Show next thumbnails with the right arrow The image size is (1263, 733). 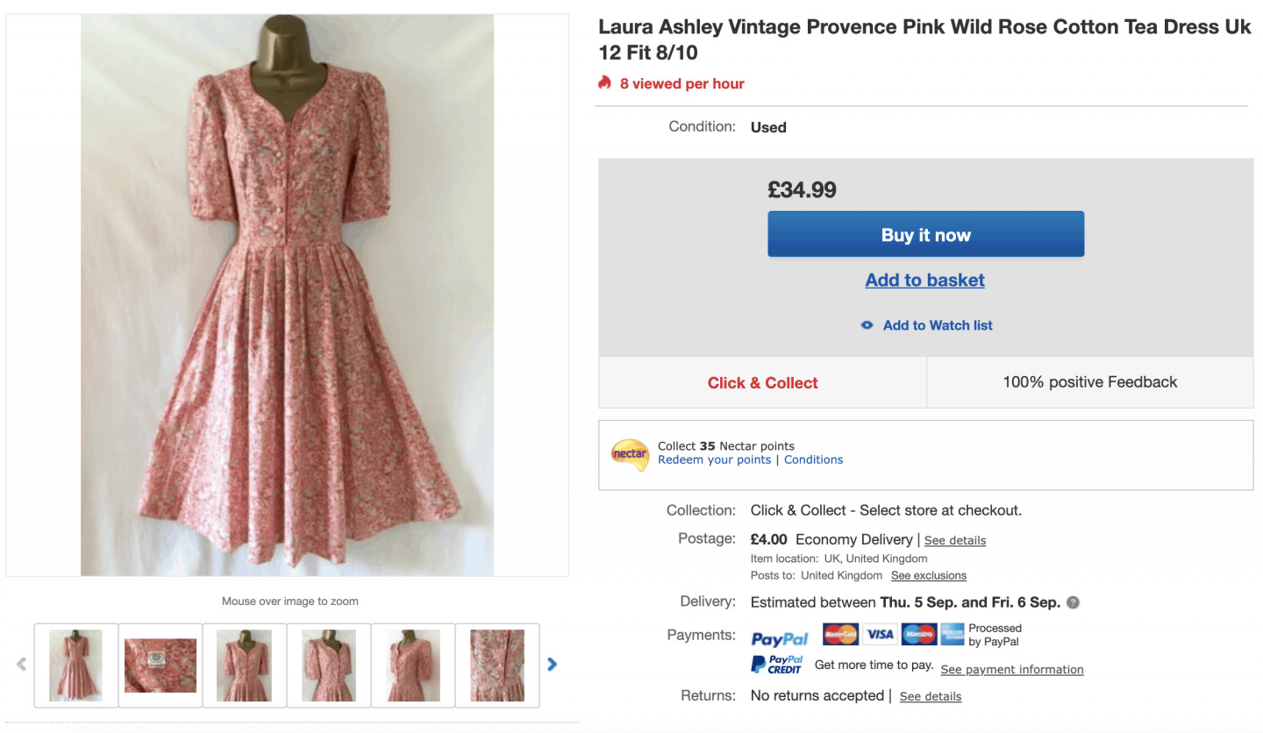(552, 665)
